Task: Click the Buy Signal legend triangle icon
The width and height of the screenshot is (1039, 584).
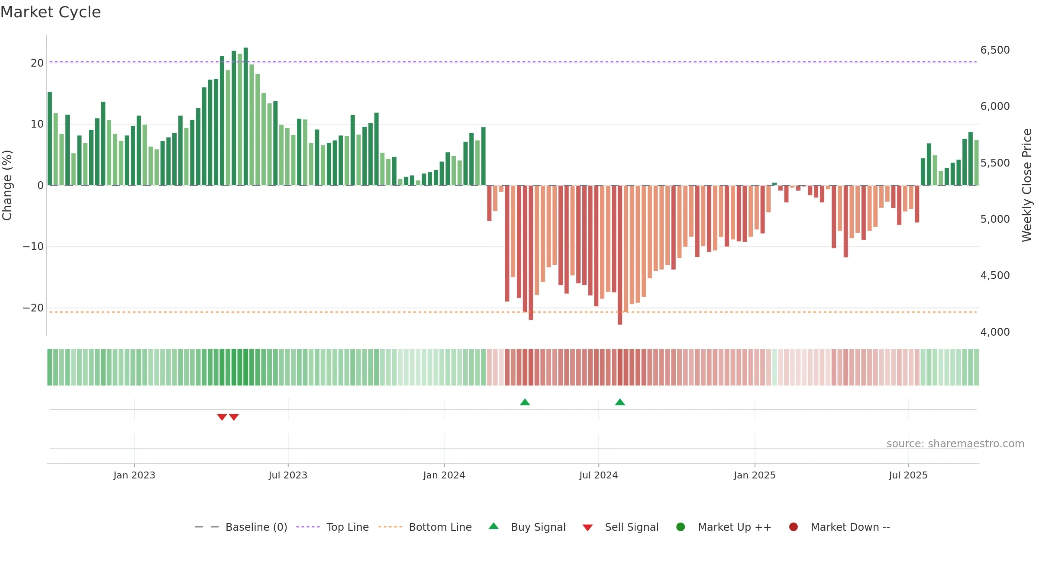Action: tap(494, 526)
